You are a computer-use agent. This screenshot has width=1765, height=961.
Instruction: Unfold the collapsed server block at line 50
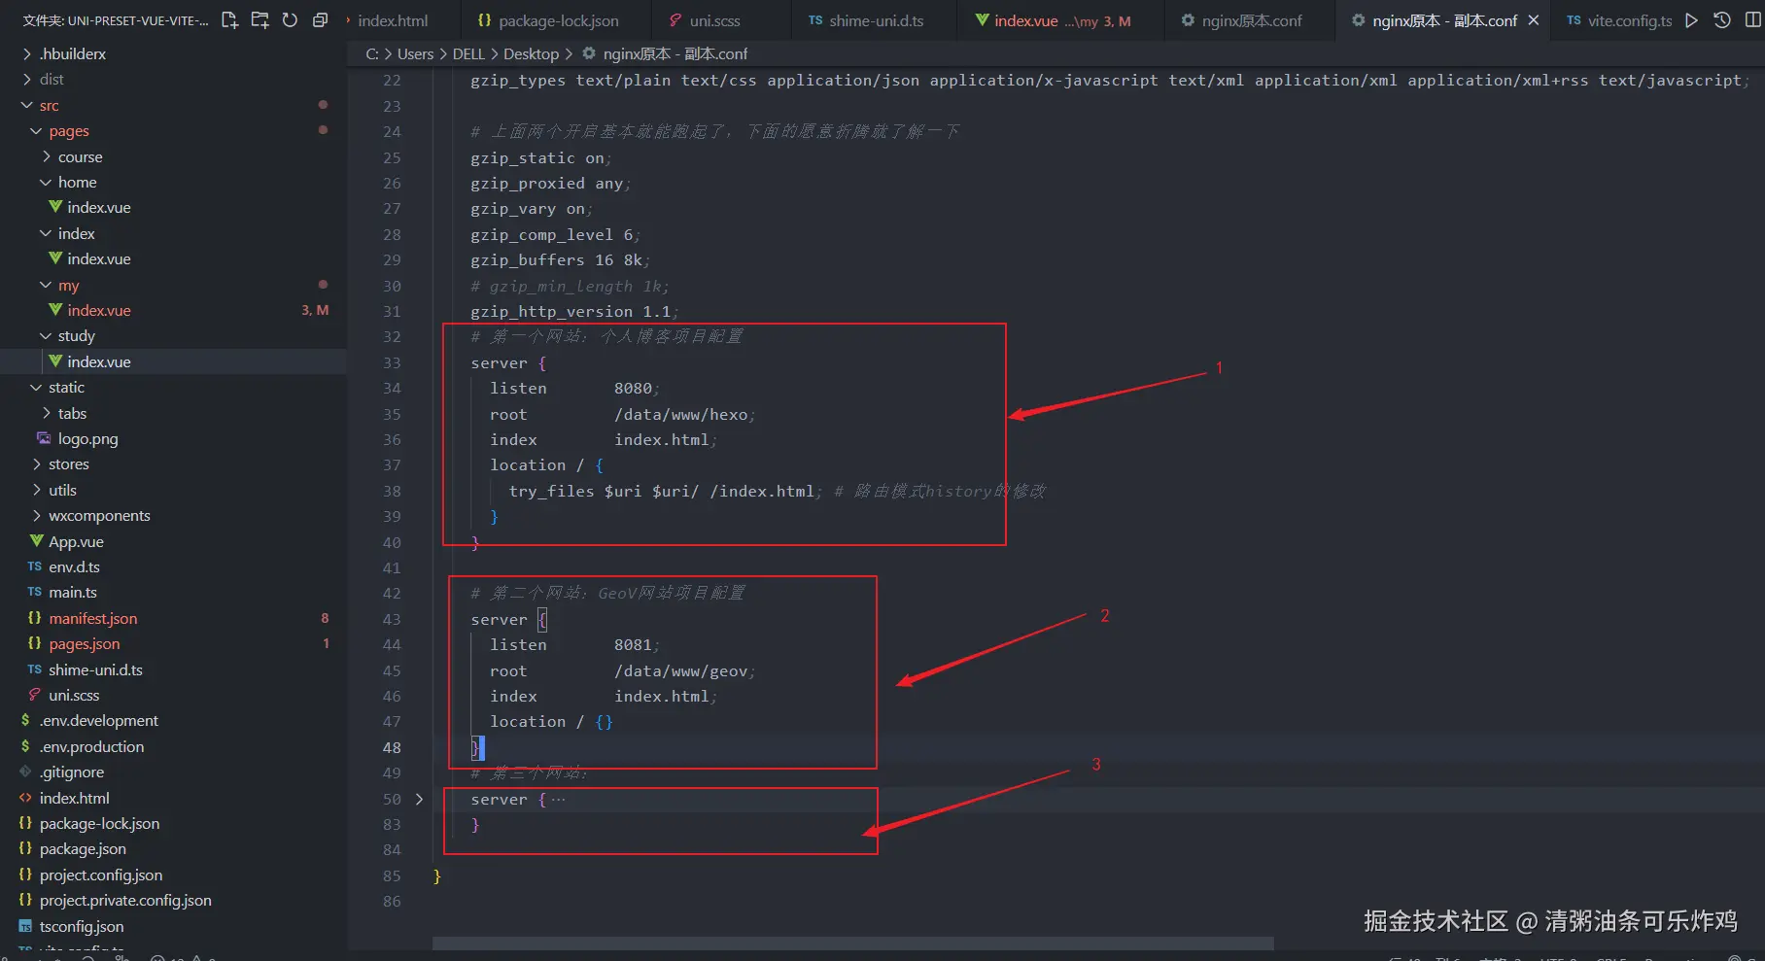pyautogui.click(x=419, y=799)
